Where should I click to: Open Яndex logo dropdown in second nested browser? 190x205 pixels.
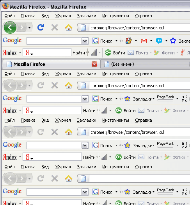(20, 157)
